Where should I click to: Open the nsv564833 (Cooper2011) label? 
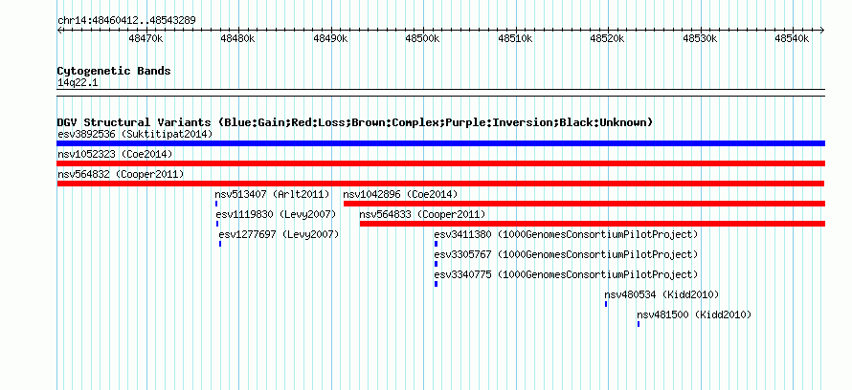pos(422,214)
